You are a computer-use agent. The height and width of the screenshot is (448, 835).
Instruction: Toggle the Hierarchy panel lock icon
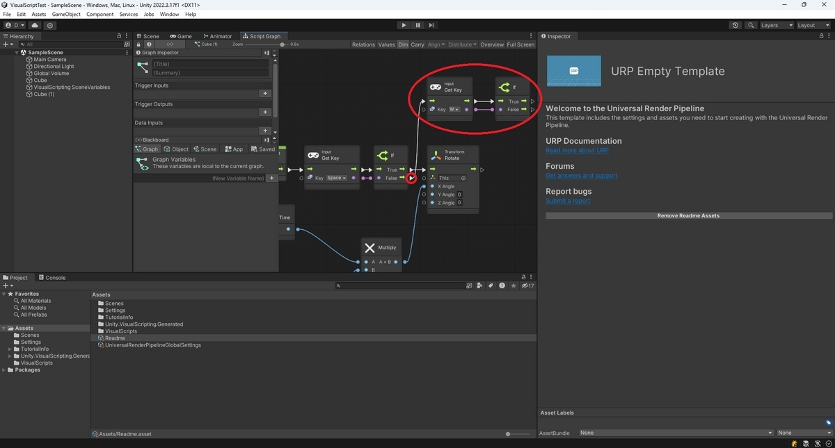point(119,36)
